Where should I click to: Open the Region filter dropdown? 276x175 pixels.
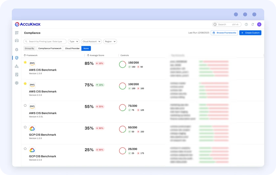(x=110, y=42)
